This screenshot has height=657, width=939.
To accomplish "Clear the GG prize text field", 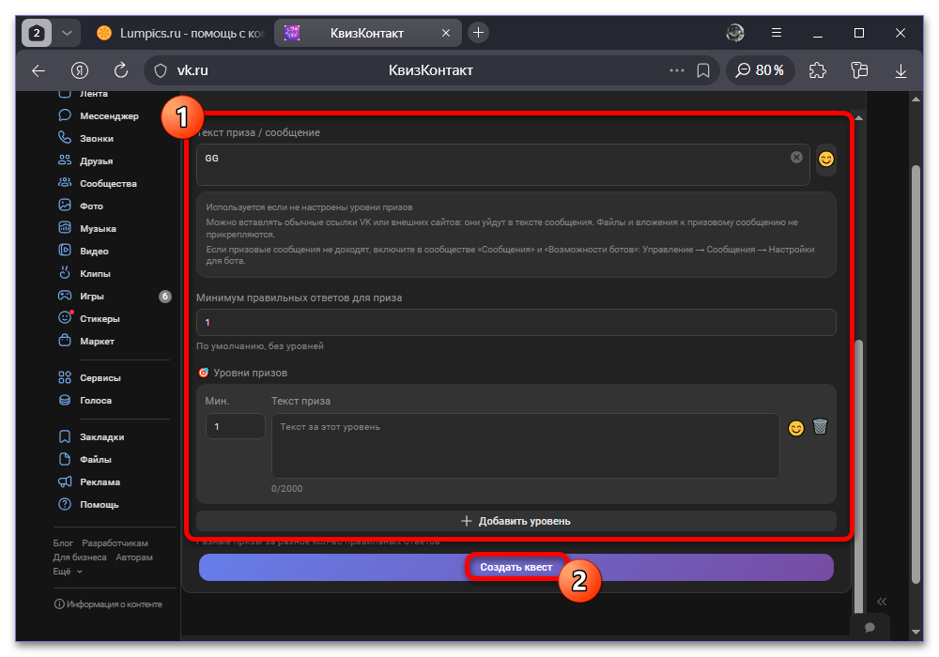I will point(796,158).
